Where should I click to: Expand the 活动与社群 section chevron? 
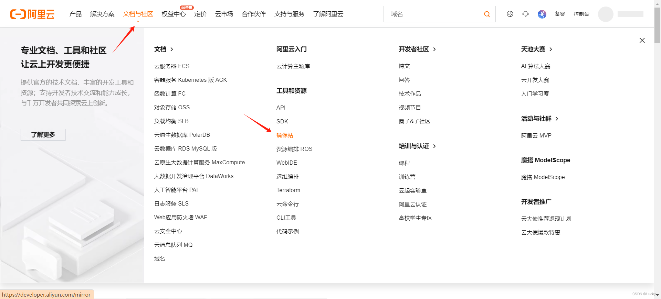pyautogui.click(x=557, y=119)
